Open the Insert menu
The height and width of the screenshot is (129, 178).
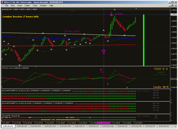[20, 5]
